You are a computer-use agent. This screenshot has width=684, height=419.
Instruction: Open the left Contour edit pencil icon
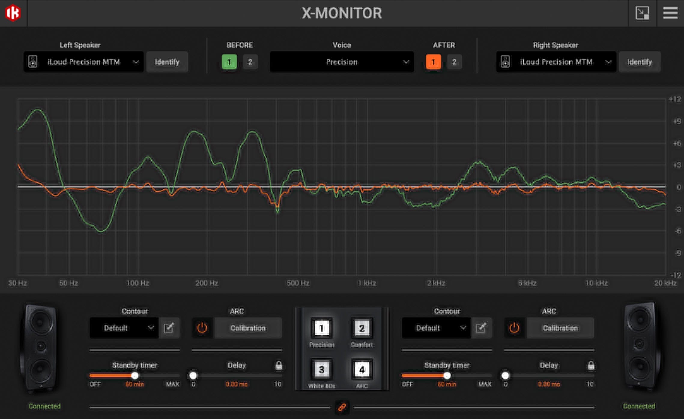coord(169,328)
